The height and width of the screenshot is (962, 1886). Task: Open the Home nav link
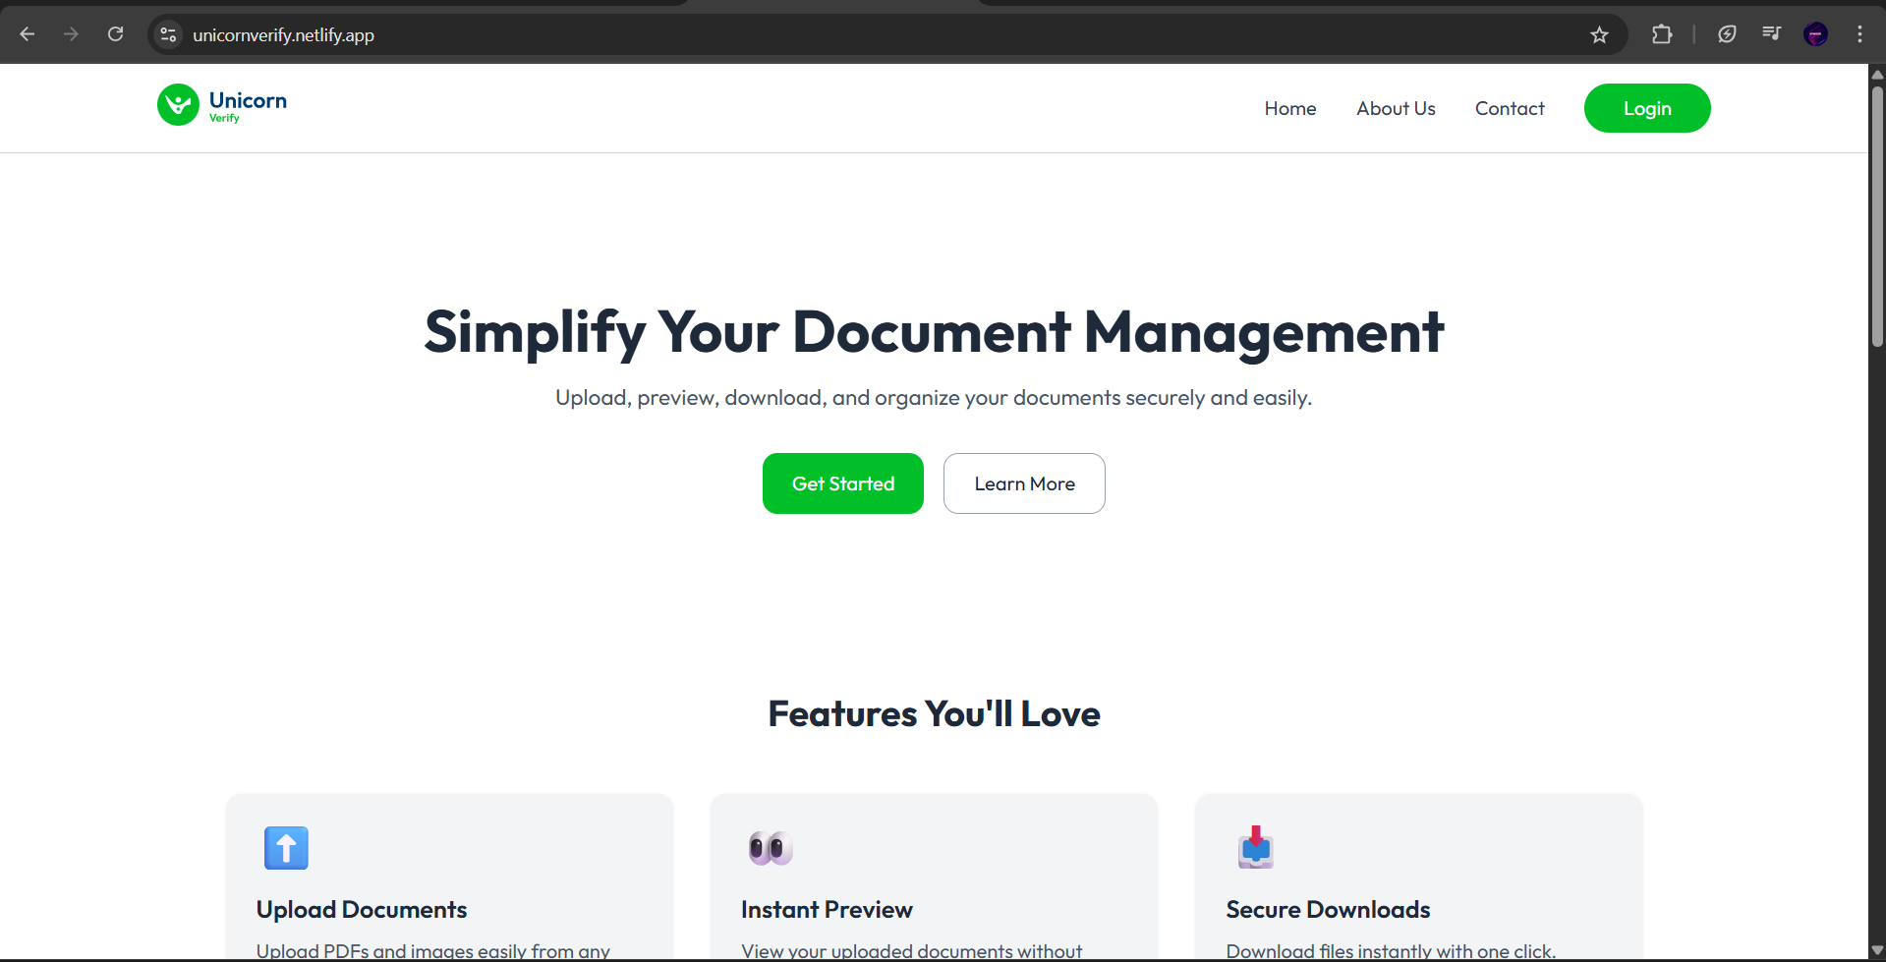click(1290, 108)
